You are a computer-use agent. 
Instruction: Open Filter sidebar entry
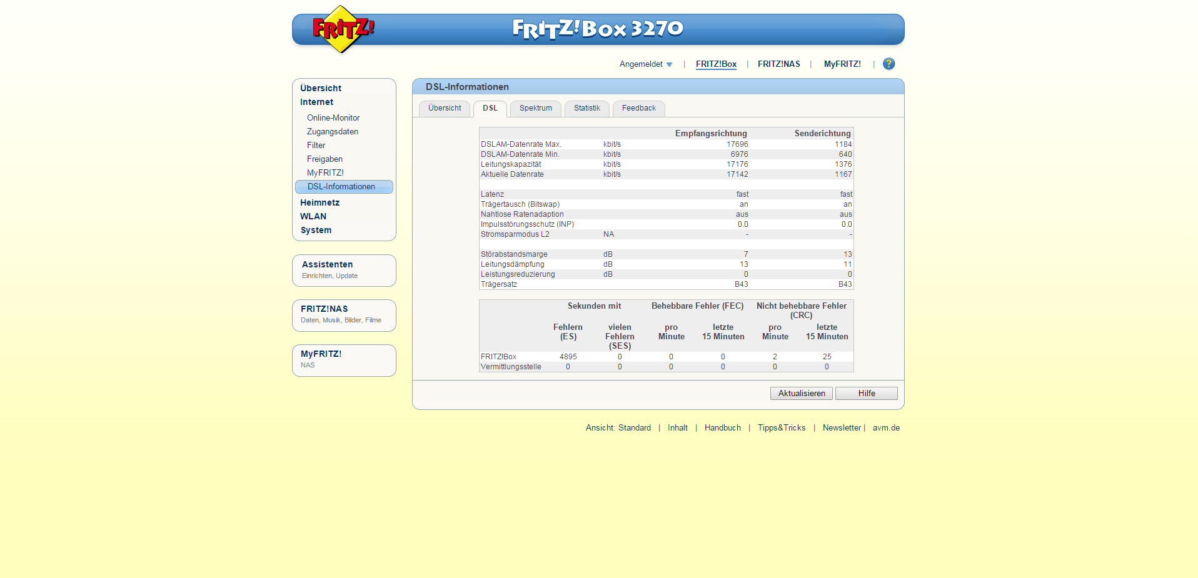pyautogui.click(x=316, y=145)
